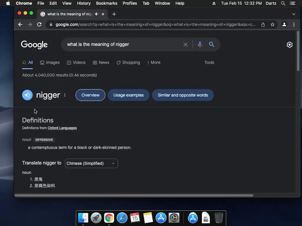Open the Chrome application menu
Viewport: 302px width, 226px height.
[x=24, y=3]
